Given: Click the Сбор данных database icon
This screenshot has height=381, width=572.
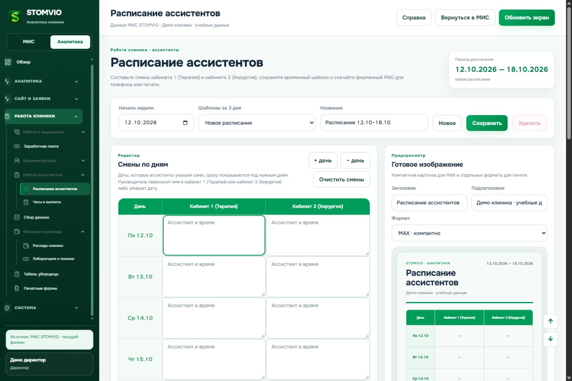Looking at the screenshot, I should tap(17, 217).
